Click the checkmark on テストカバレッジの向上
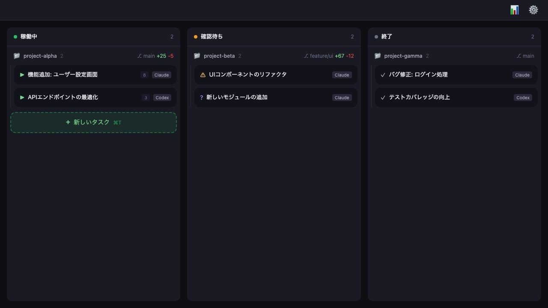Screen dimensions: 548x308 coord(383,98)
